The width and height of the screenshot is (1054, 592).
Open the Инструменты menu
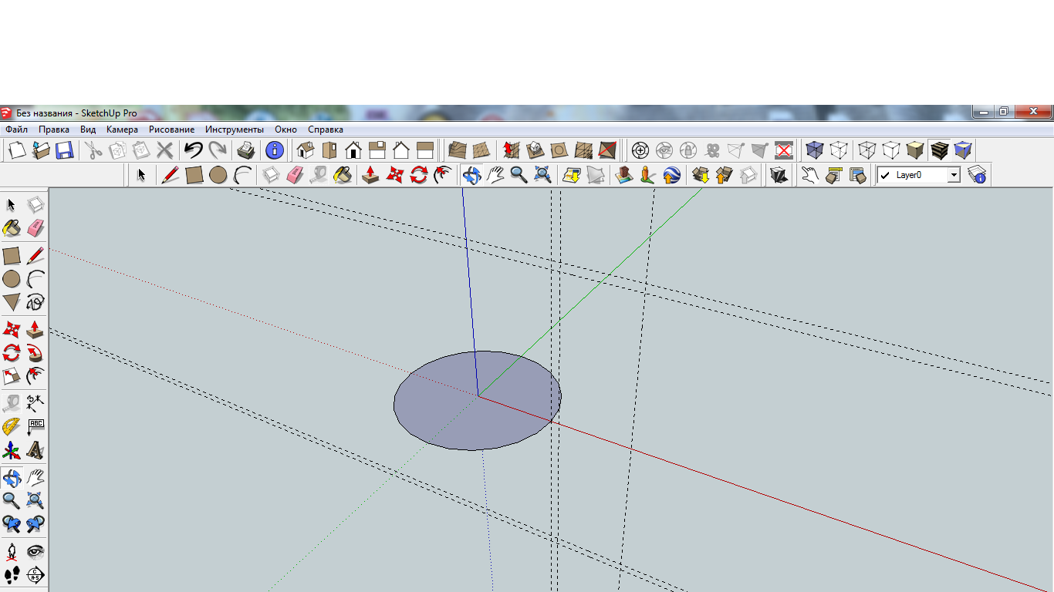click(234, 129)
